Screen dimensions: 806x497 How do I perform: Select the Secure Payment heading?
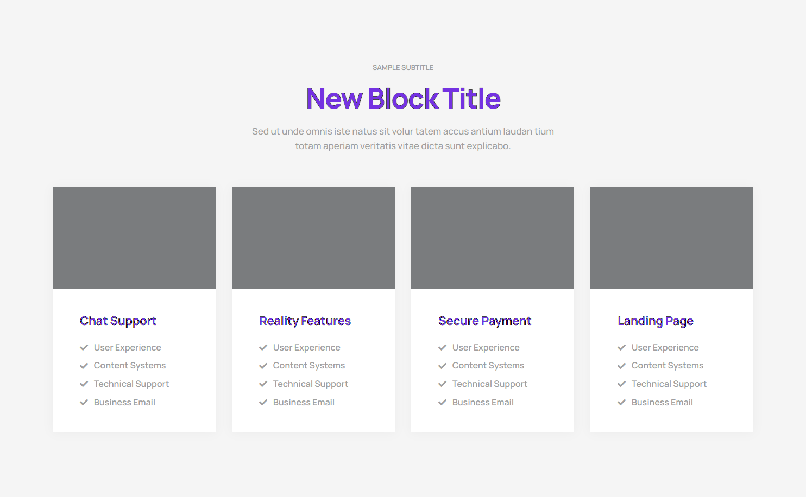484,321
